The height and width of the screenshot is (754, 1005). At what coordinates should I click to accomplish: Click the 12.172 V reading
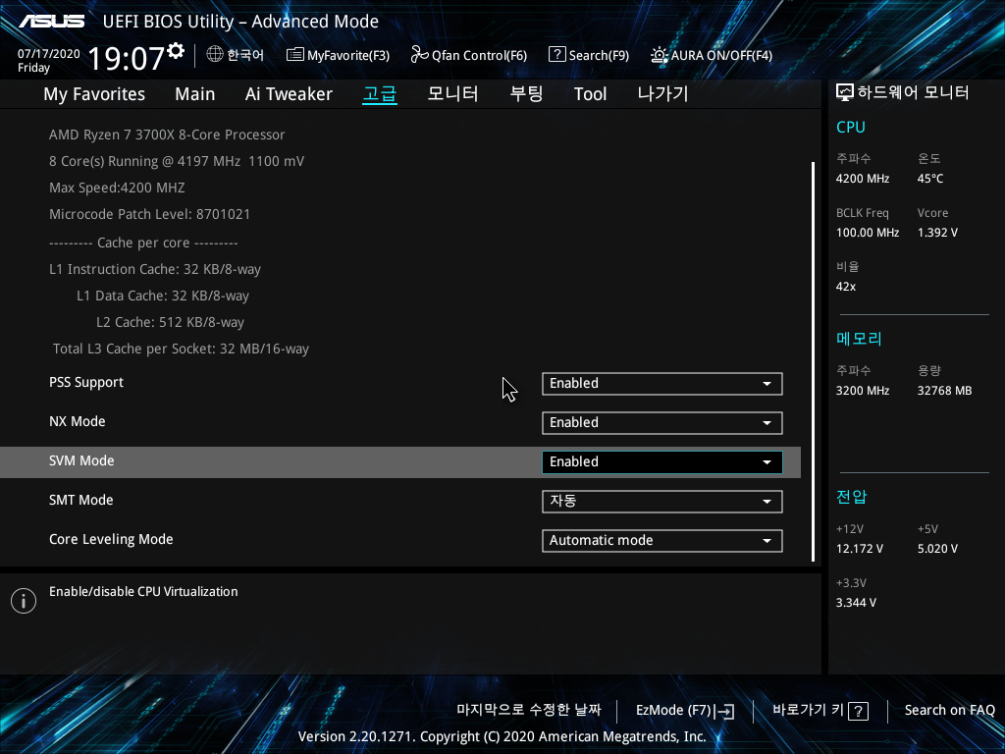(860, 549)
